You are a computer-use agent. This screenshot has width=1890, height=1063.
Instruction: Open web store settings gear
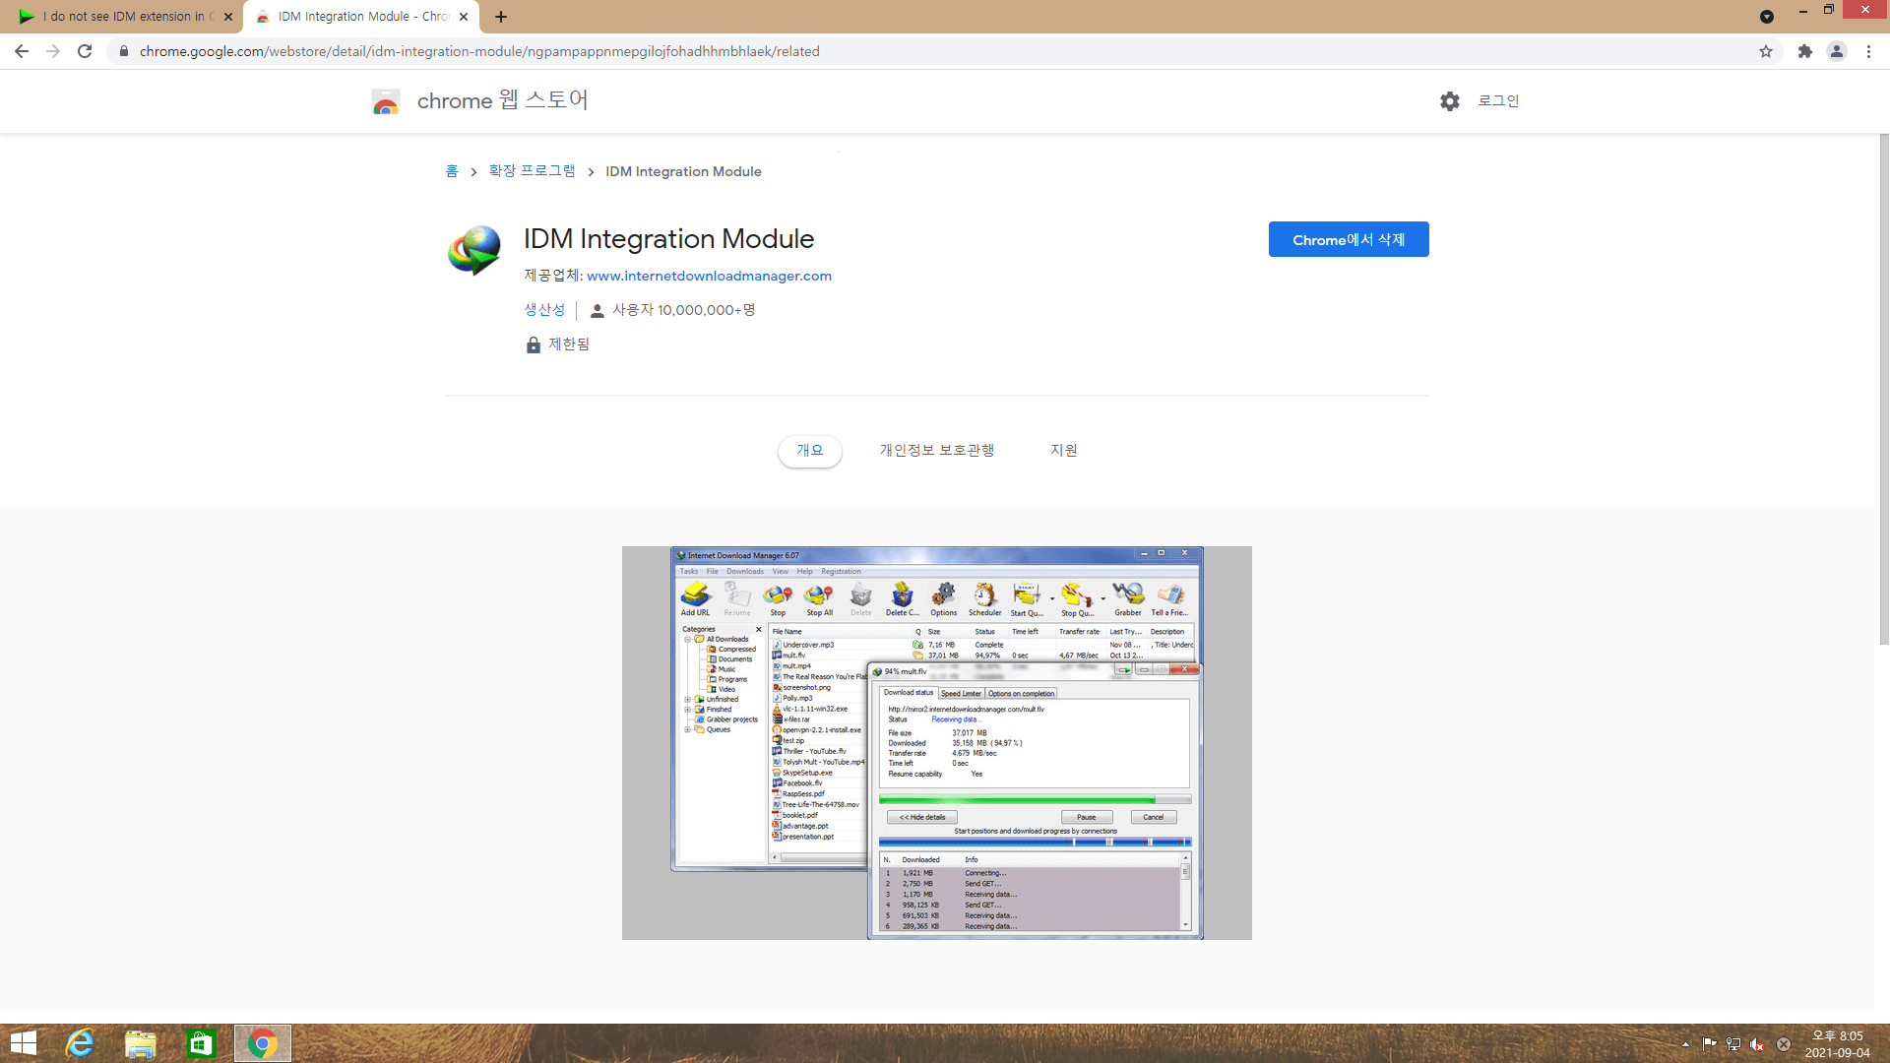point(1450,100)
